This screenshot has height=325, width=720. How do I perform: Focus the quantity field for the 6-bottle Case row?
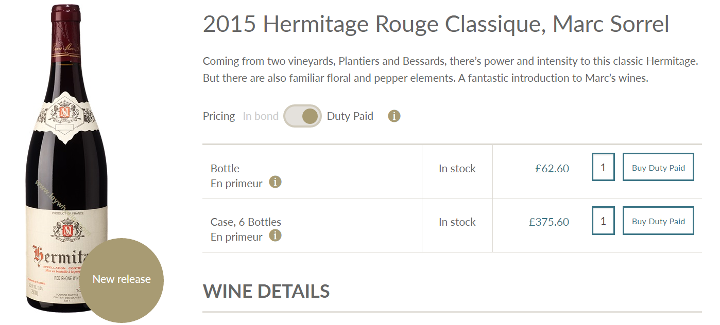pyautogui.click(x=603, y=221)
